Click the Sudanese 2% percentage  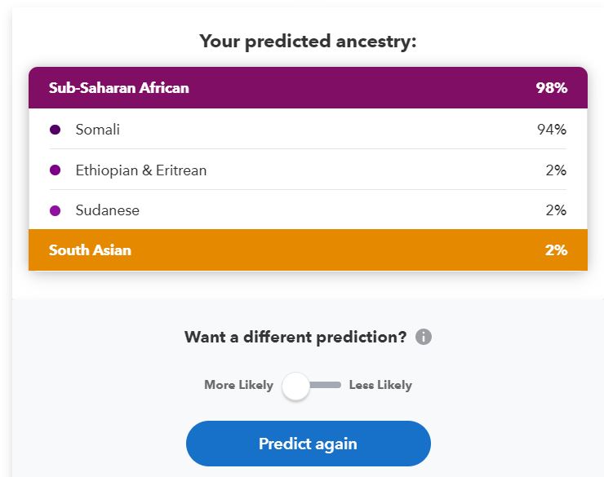click(556, 210)
